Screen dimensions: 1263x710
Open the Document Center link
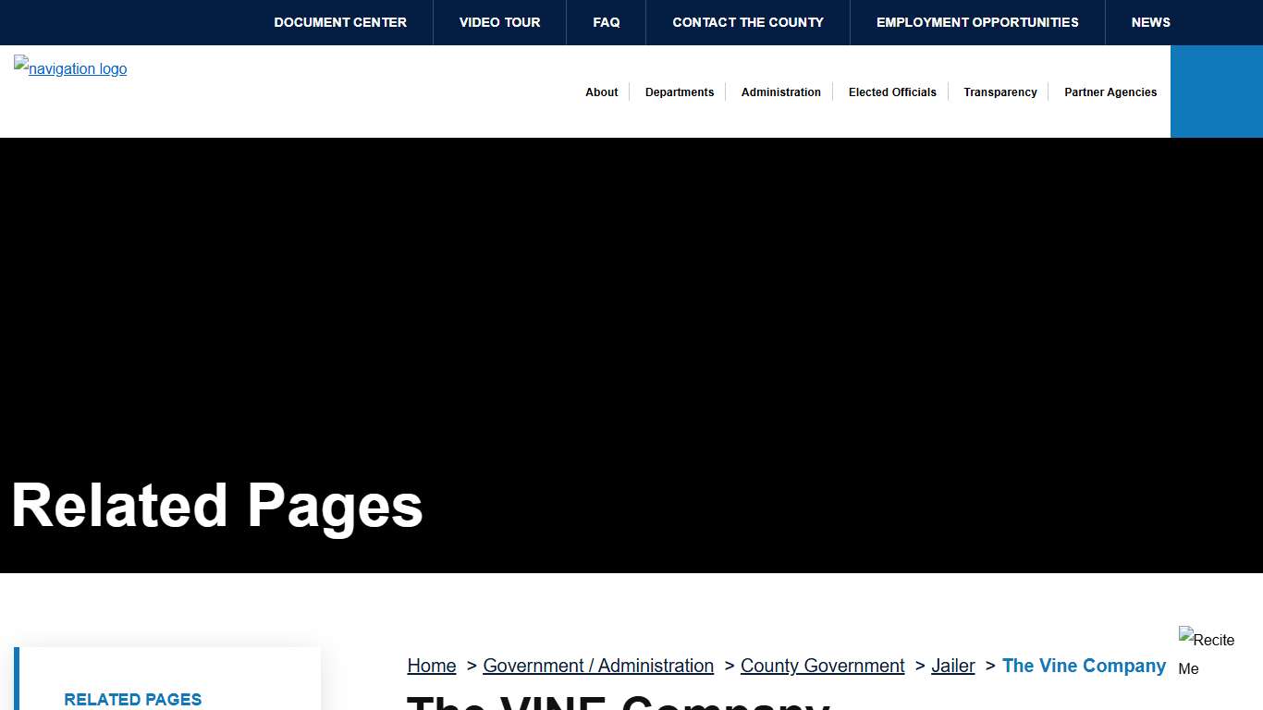pyautogui.click(x=340, y=22)
